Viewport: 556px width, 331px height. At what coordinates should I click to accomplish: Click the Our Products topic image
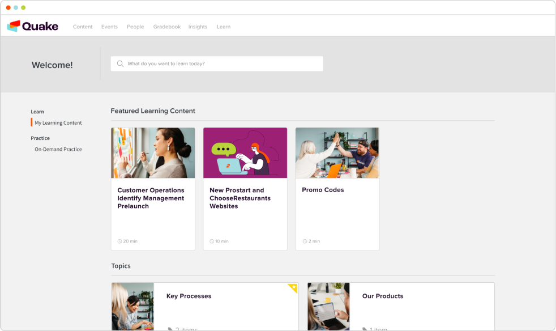point(328,307)
